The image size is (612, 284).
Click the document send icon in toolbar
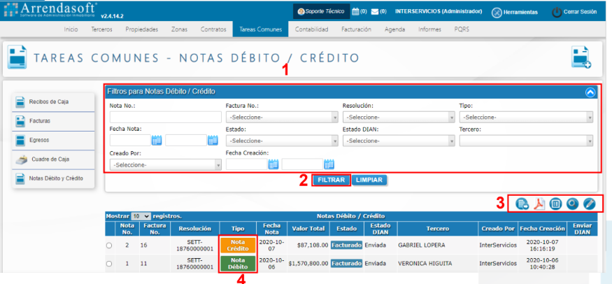pos(522,204)
